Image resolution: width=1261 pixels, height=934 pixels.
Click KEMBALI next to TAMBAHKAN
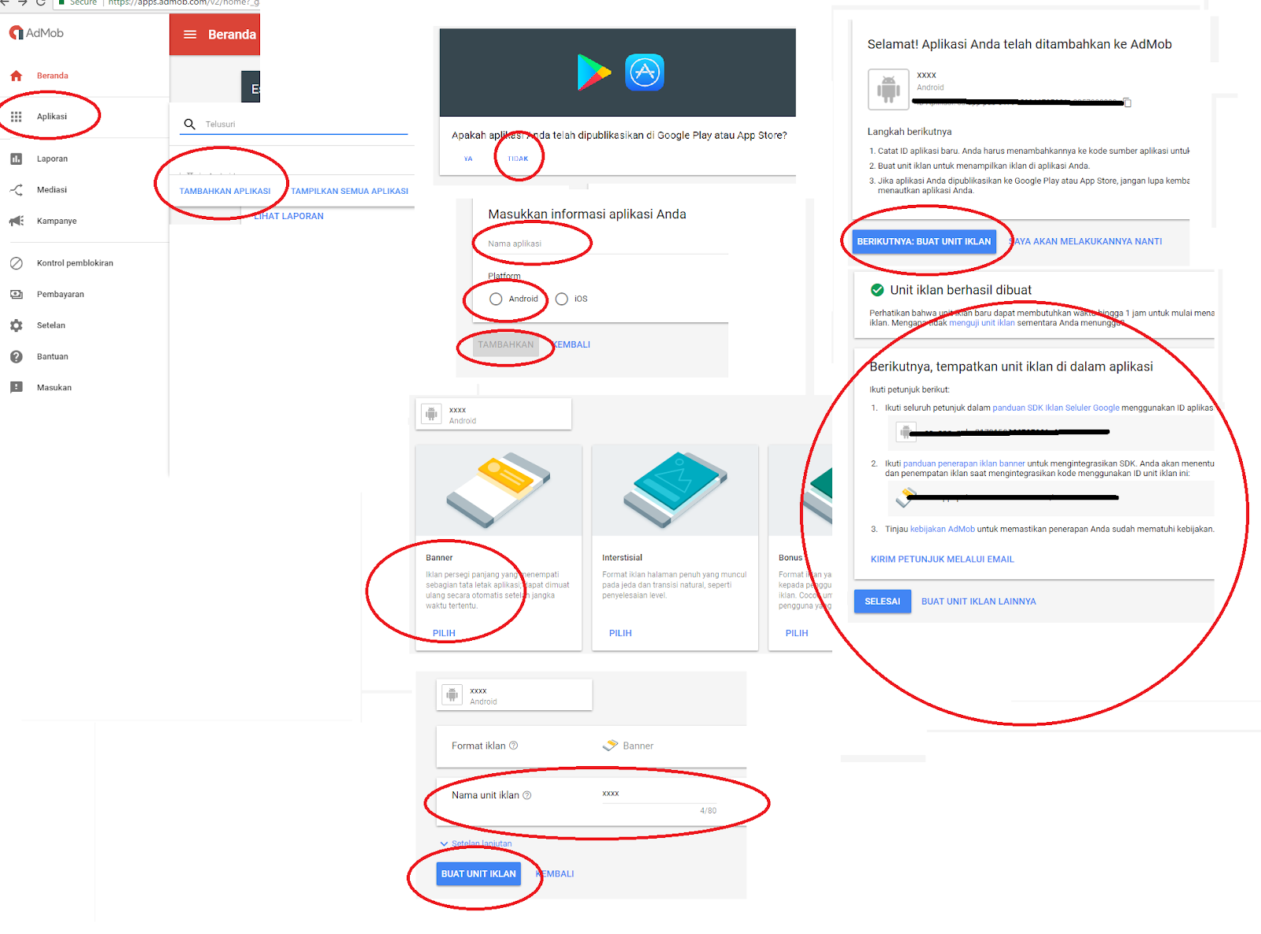point(571,344)
